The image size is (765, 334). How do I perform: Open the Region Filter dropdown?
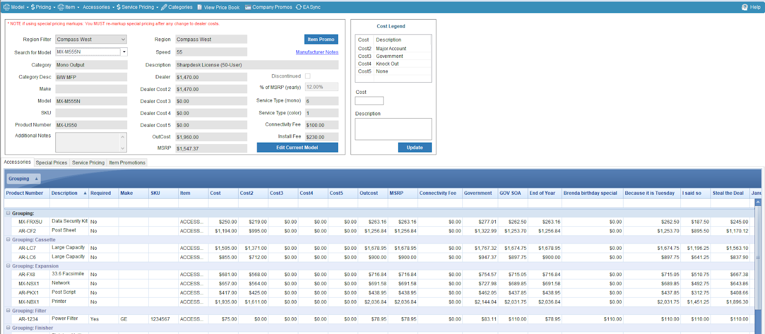click(91, 39)
